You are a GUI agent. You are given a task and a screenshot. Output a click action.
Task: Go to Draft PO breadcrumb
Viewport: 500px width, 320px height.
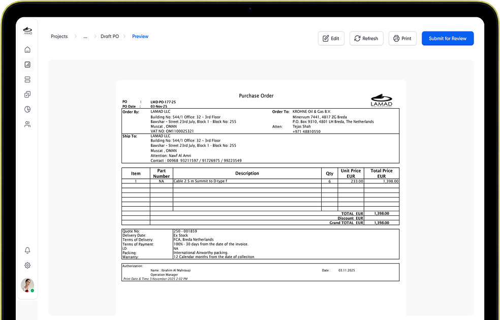point(110,37)
